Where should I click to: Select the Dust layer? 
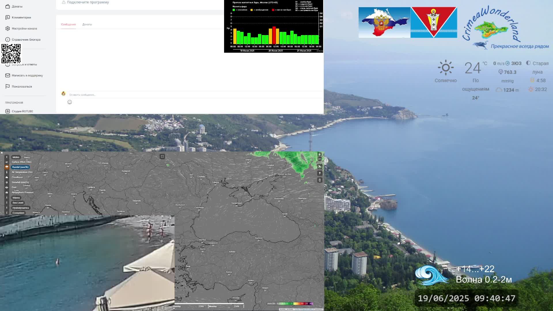(x=14, y=187)
